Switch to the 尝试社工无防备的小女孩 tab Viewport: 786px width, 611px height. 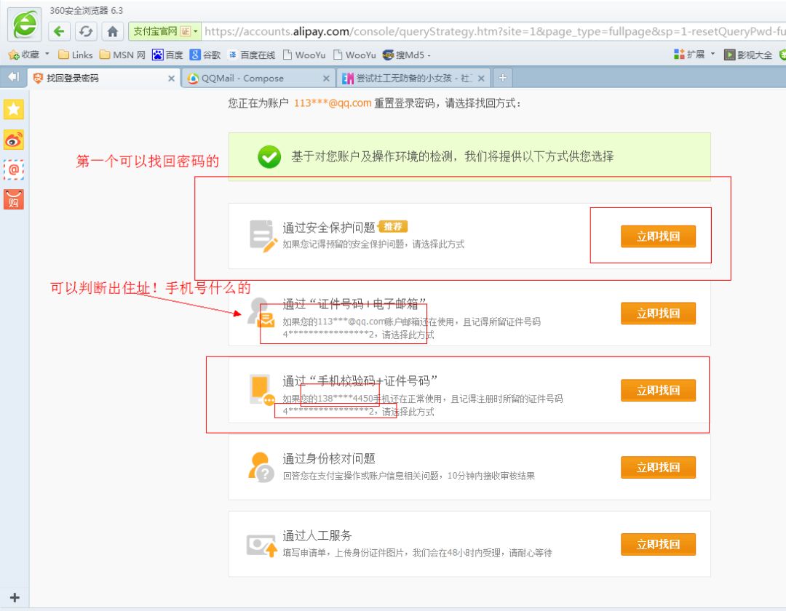click(x=413, y=78)
